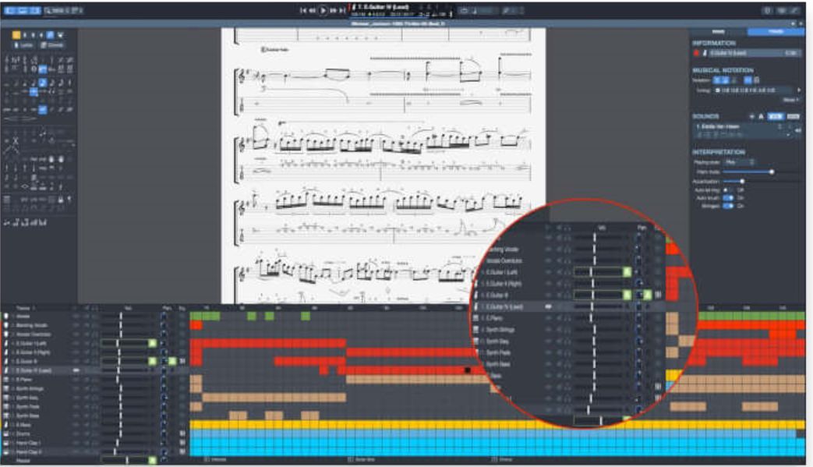Image resolution: width=813 pixels, height=467 pixels.
Task: Click the Voices track microphone icon
Action: pyautogui.click(x=5, y=316)
